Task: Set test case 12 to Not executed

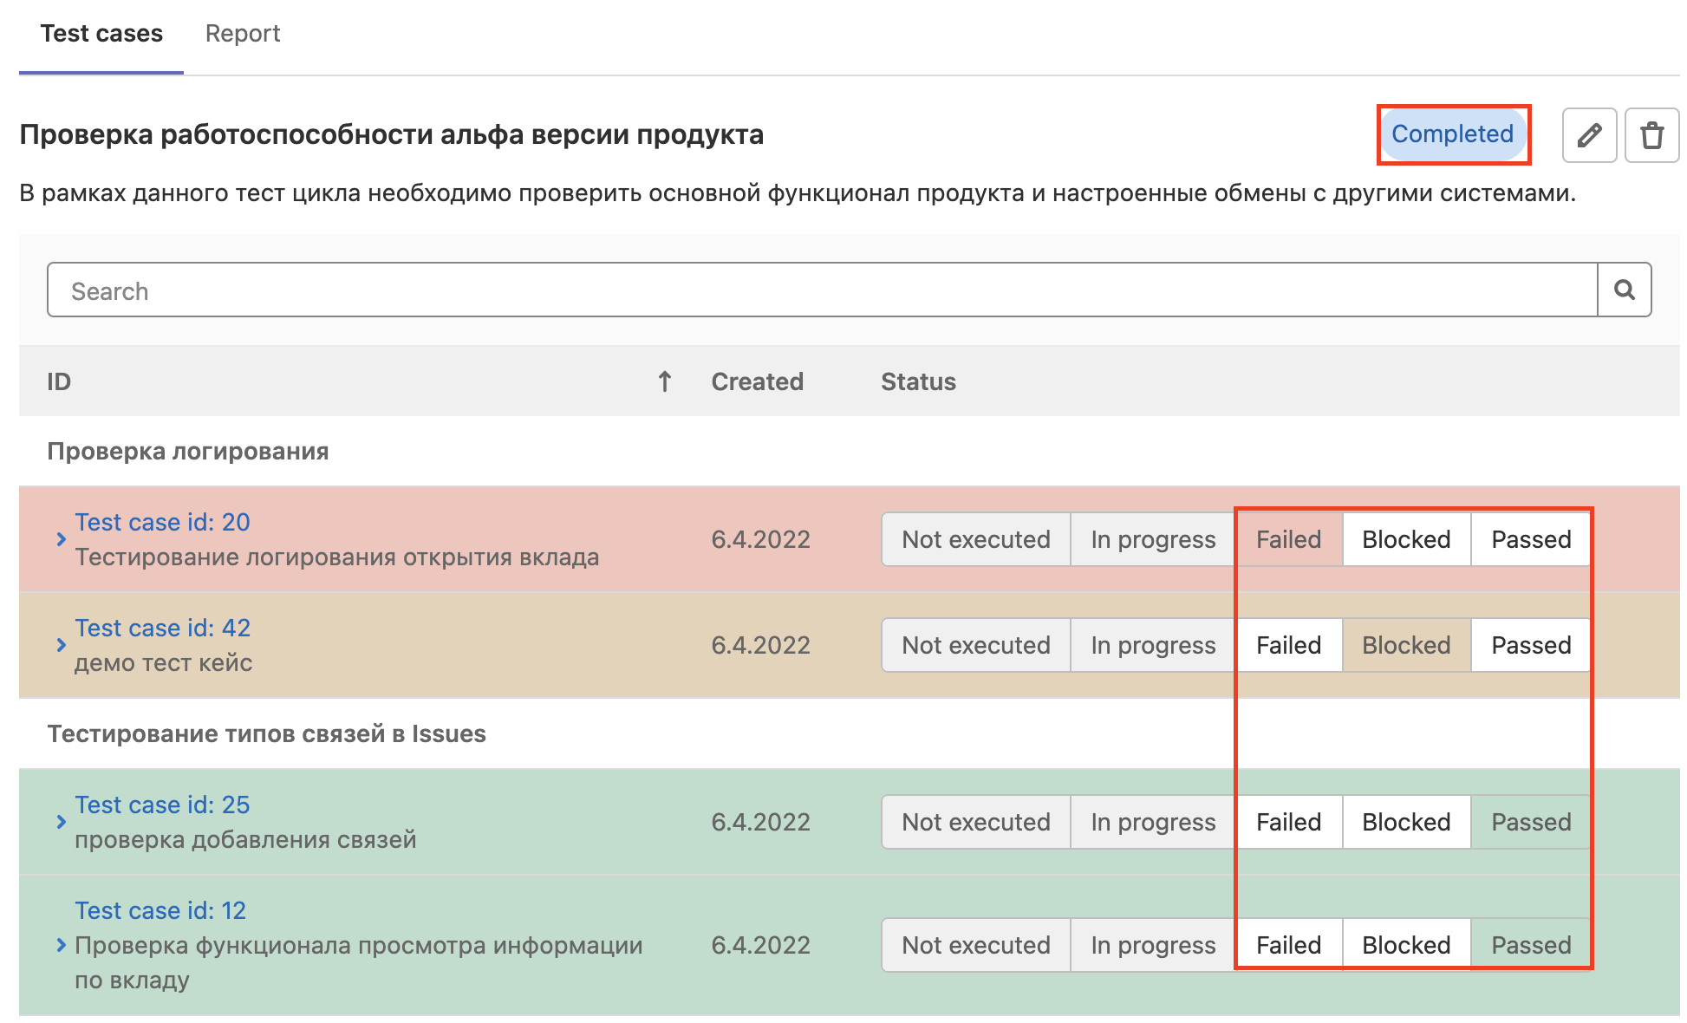Action: coord(975,945)
